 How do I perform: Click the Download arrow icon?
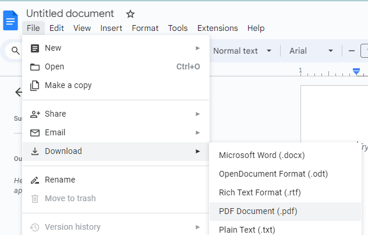tap(35, 152)
